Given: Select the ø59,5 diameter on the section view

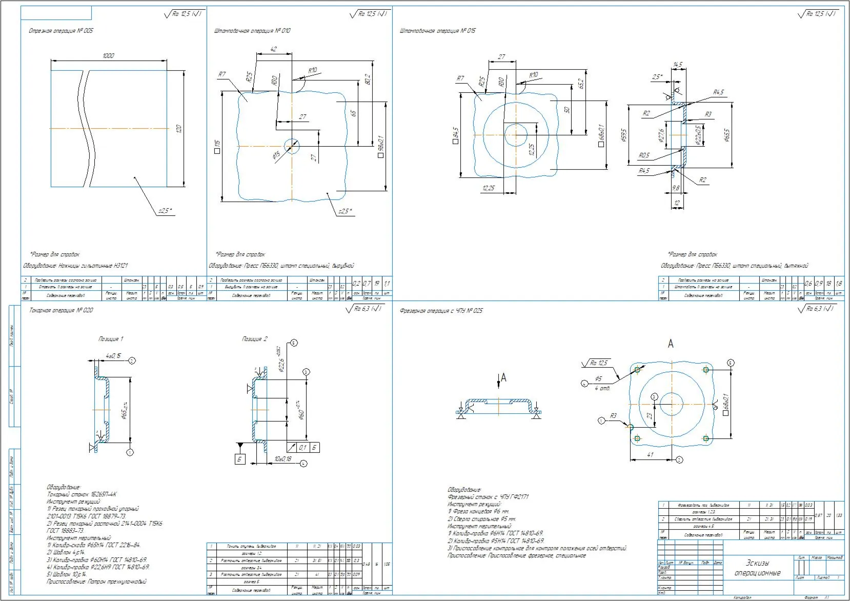Looking at the screenshot, I should tap(624, 135).
